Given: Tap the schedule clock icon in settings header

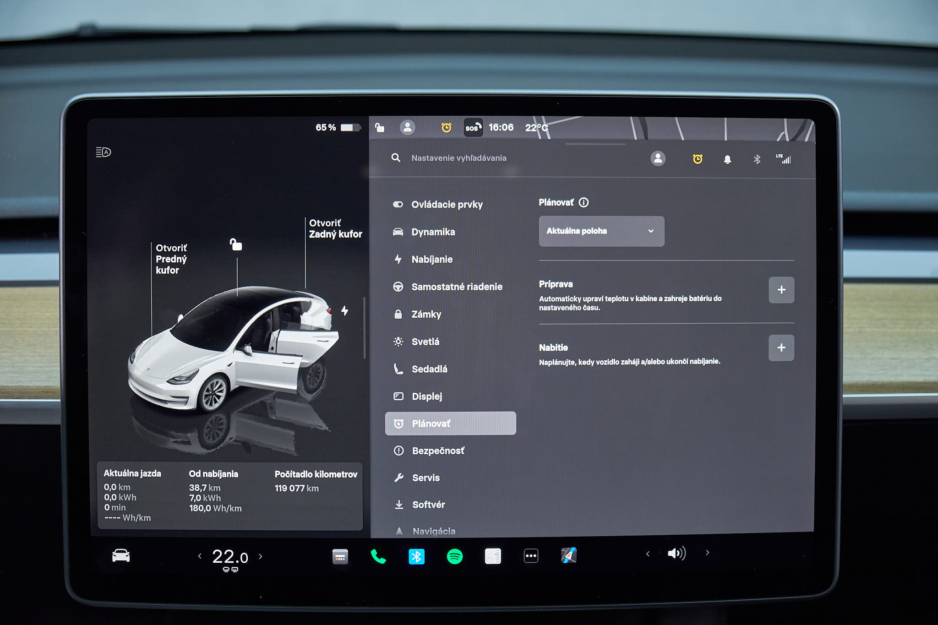Looking at the screenshot, I should coord(698,159).
